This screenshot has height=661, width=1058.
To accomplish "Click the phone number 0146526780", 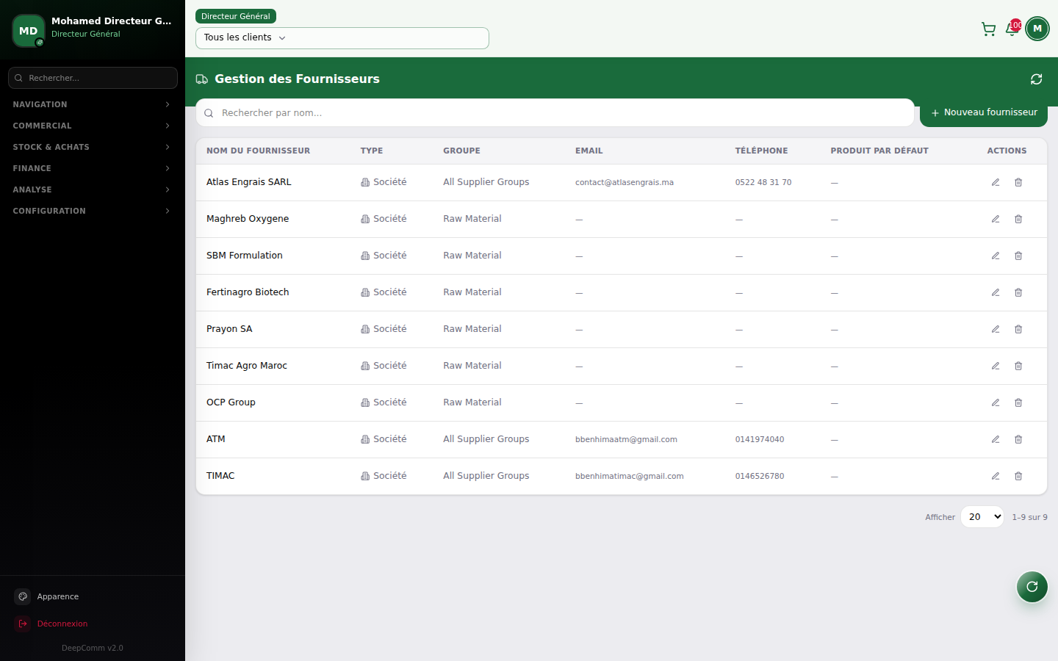I will [760, 476].
